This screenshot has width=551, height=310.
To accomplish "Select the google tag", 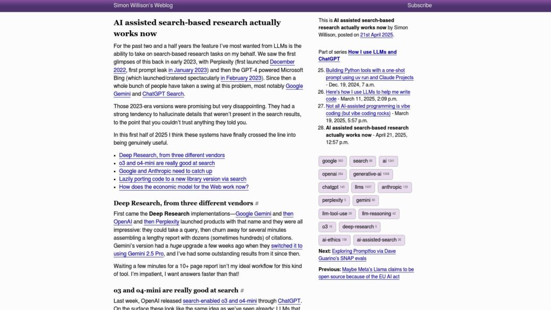I will (333, 161).
